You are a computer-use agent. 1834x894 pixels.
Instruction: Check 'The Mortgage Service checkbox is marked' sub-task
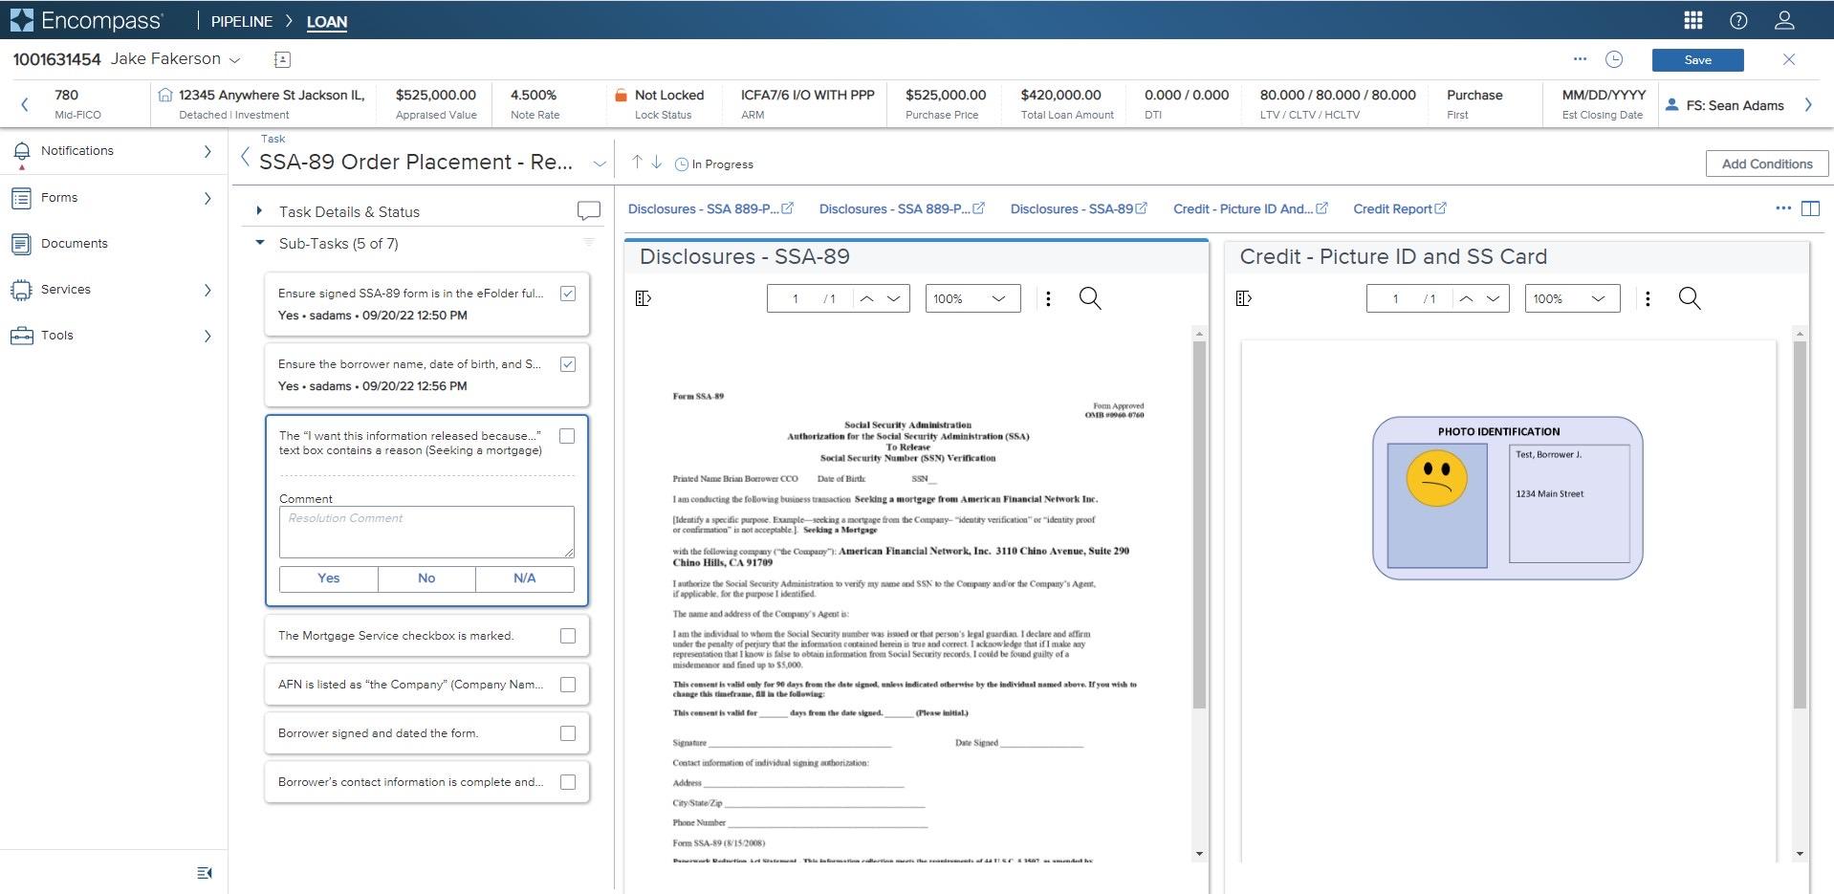568,636
